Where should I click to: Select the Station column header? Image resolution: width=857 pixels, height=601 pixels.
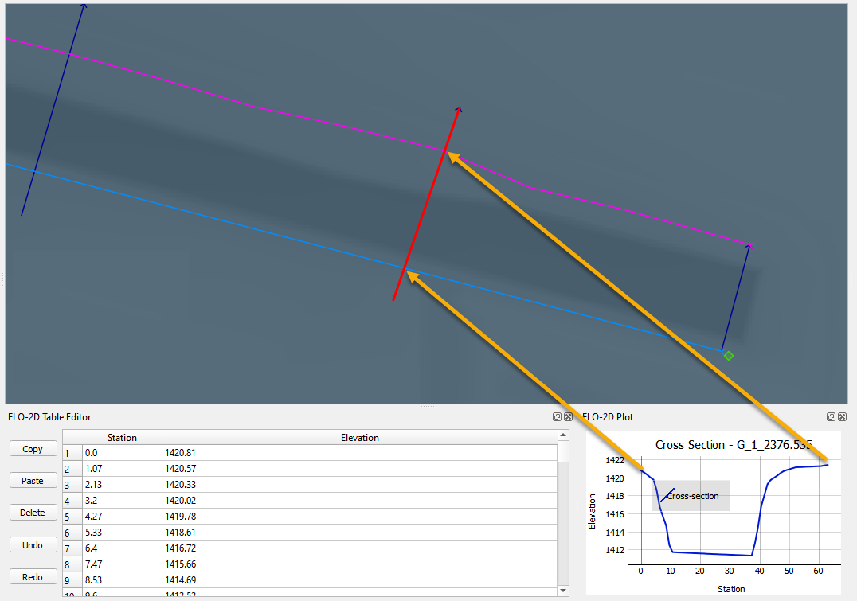tap(122, 438)
